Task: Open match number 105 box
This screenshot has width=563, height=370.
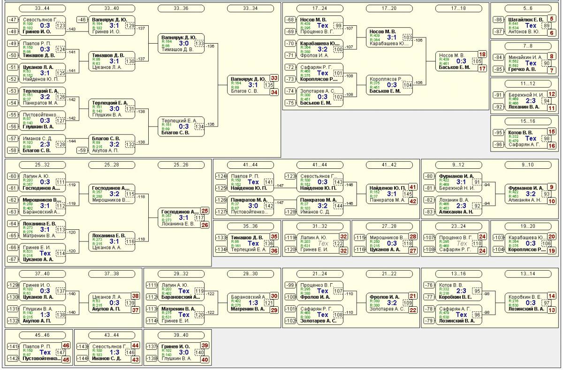Action: 477,61
